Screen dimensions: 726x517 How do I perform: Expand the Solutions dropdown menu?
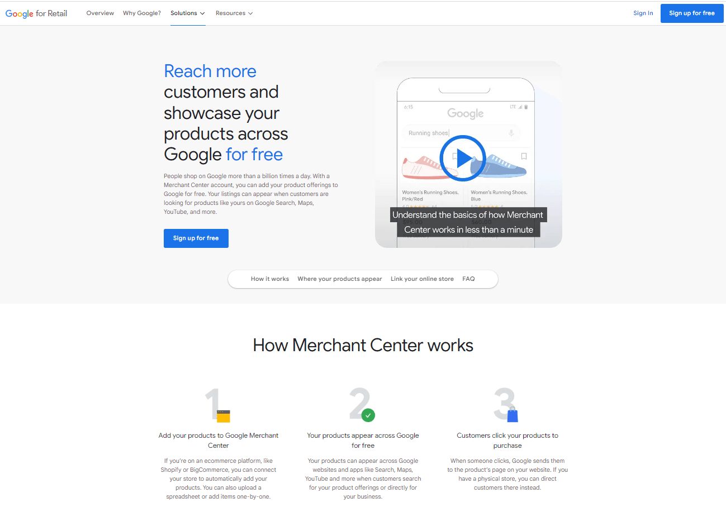pyautogui.click(x=188, y=13)
